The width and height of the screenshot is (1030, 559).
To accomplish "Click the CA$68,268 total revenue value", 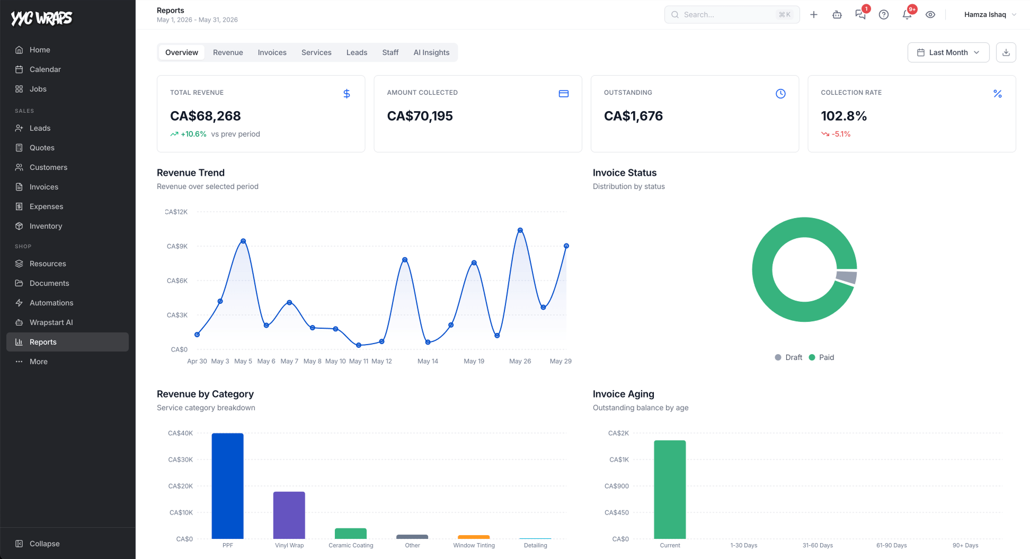I will pyautogui.click(x=206, y=116).
